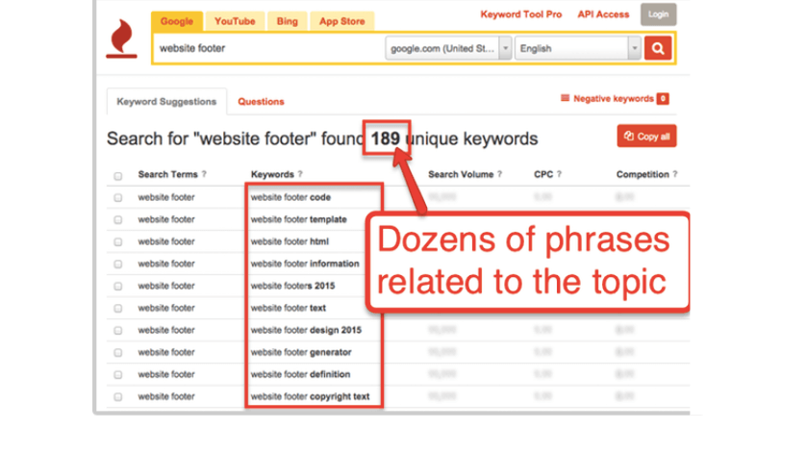Image resolution: width=807 pixels, height=455 pixels.
Task: Click keyword website footers 2015
Action: (x=292, y=286)
